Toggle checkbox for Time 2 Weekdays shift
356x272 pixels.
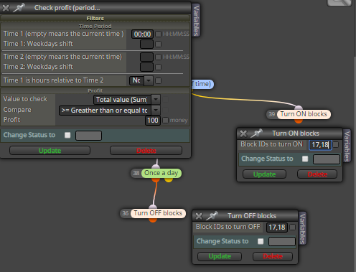tap(158, 67)
